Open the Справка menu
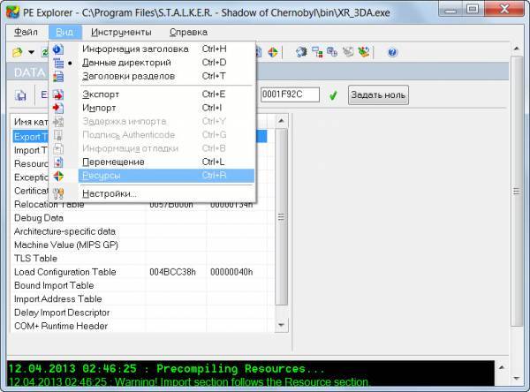The image size is (530, 392). [188, 32]
